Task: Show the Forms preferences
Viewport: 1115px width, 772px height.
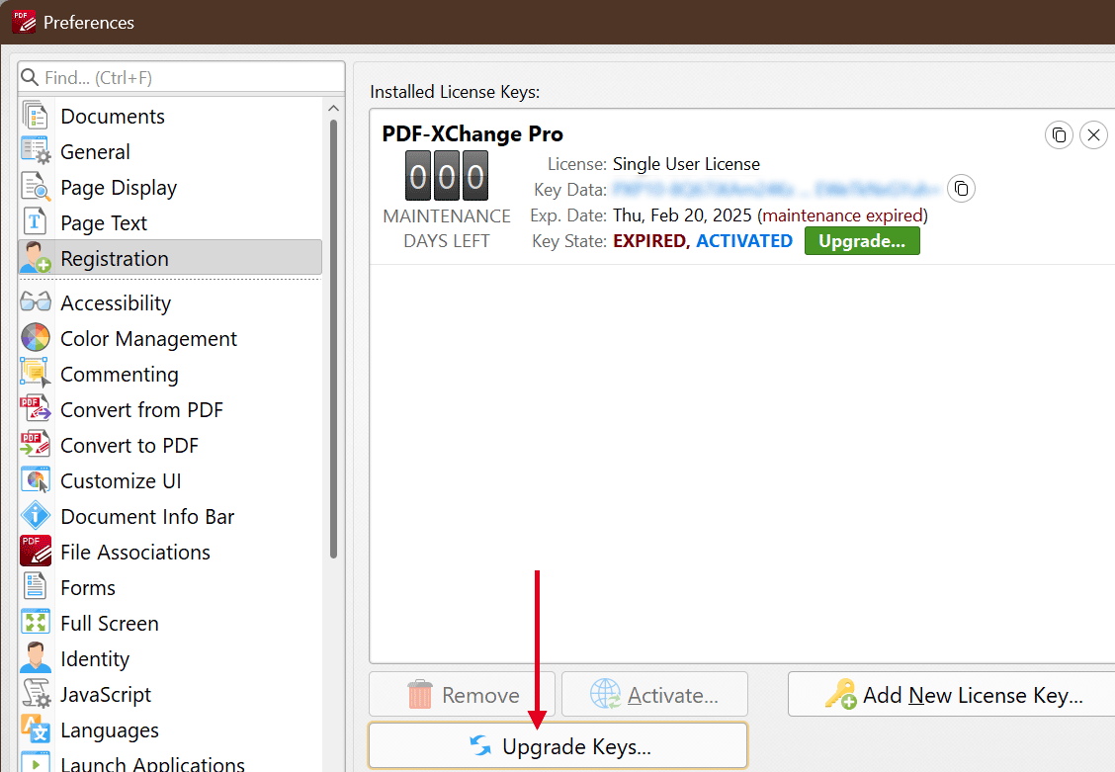Action: pyautogui.click(x=170, y=587)
